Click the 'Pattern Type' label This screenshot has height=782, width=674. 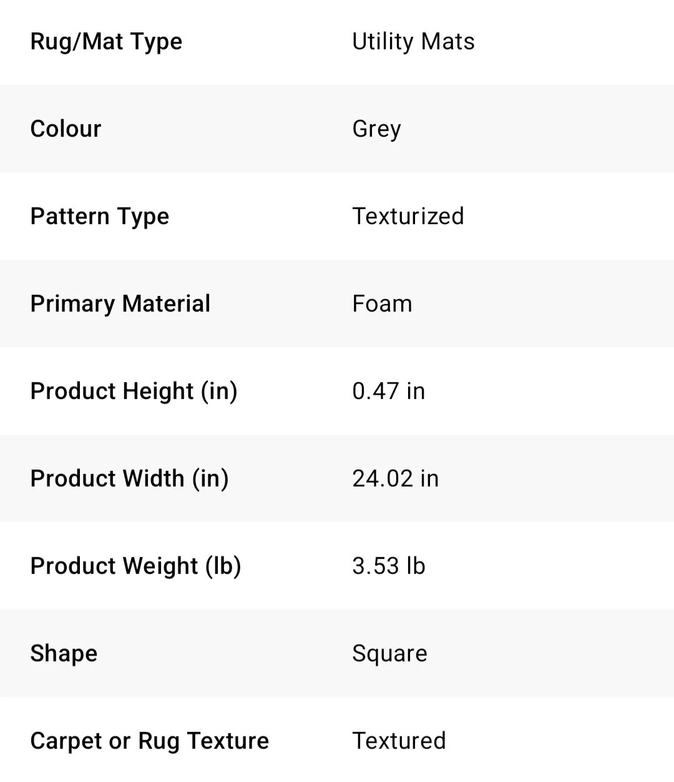[x=100, y=217]
